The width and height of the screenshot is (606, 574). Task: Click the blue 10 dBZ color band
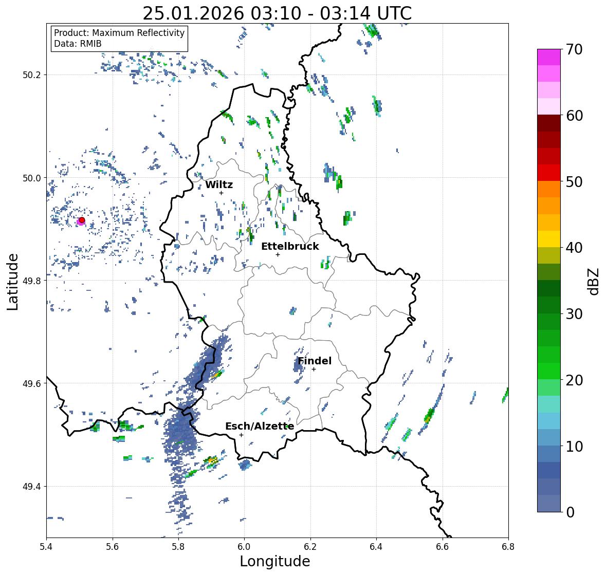click(x=549, y=437)
